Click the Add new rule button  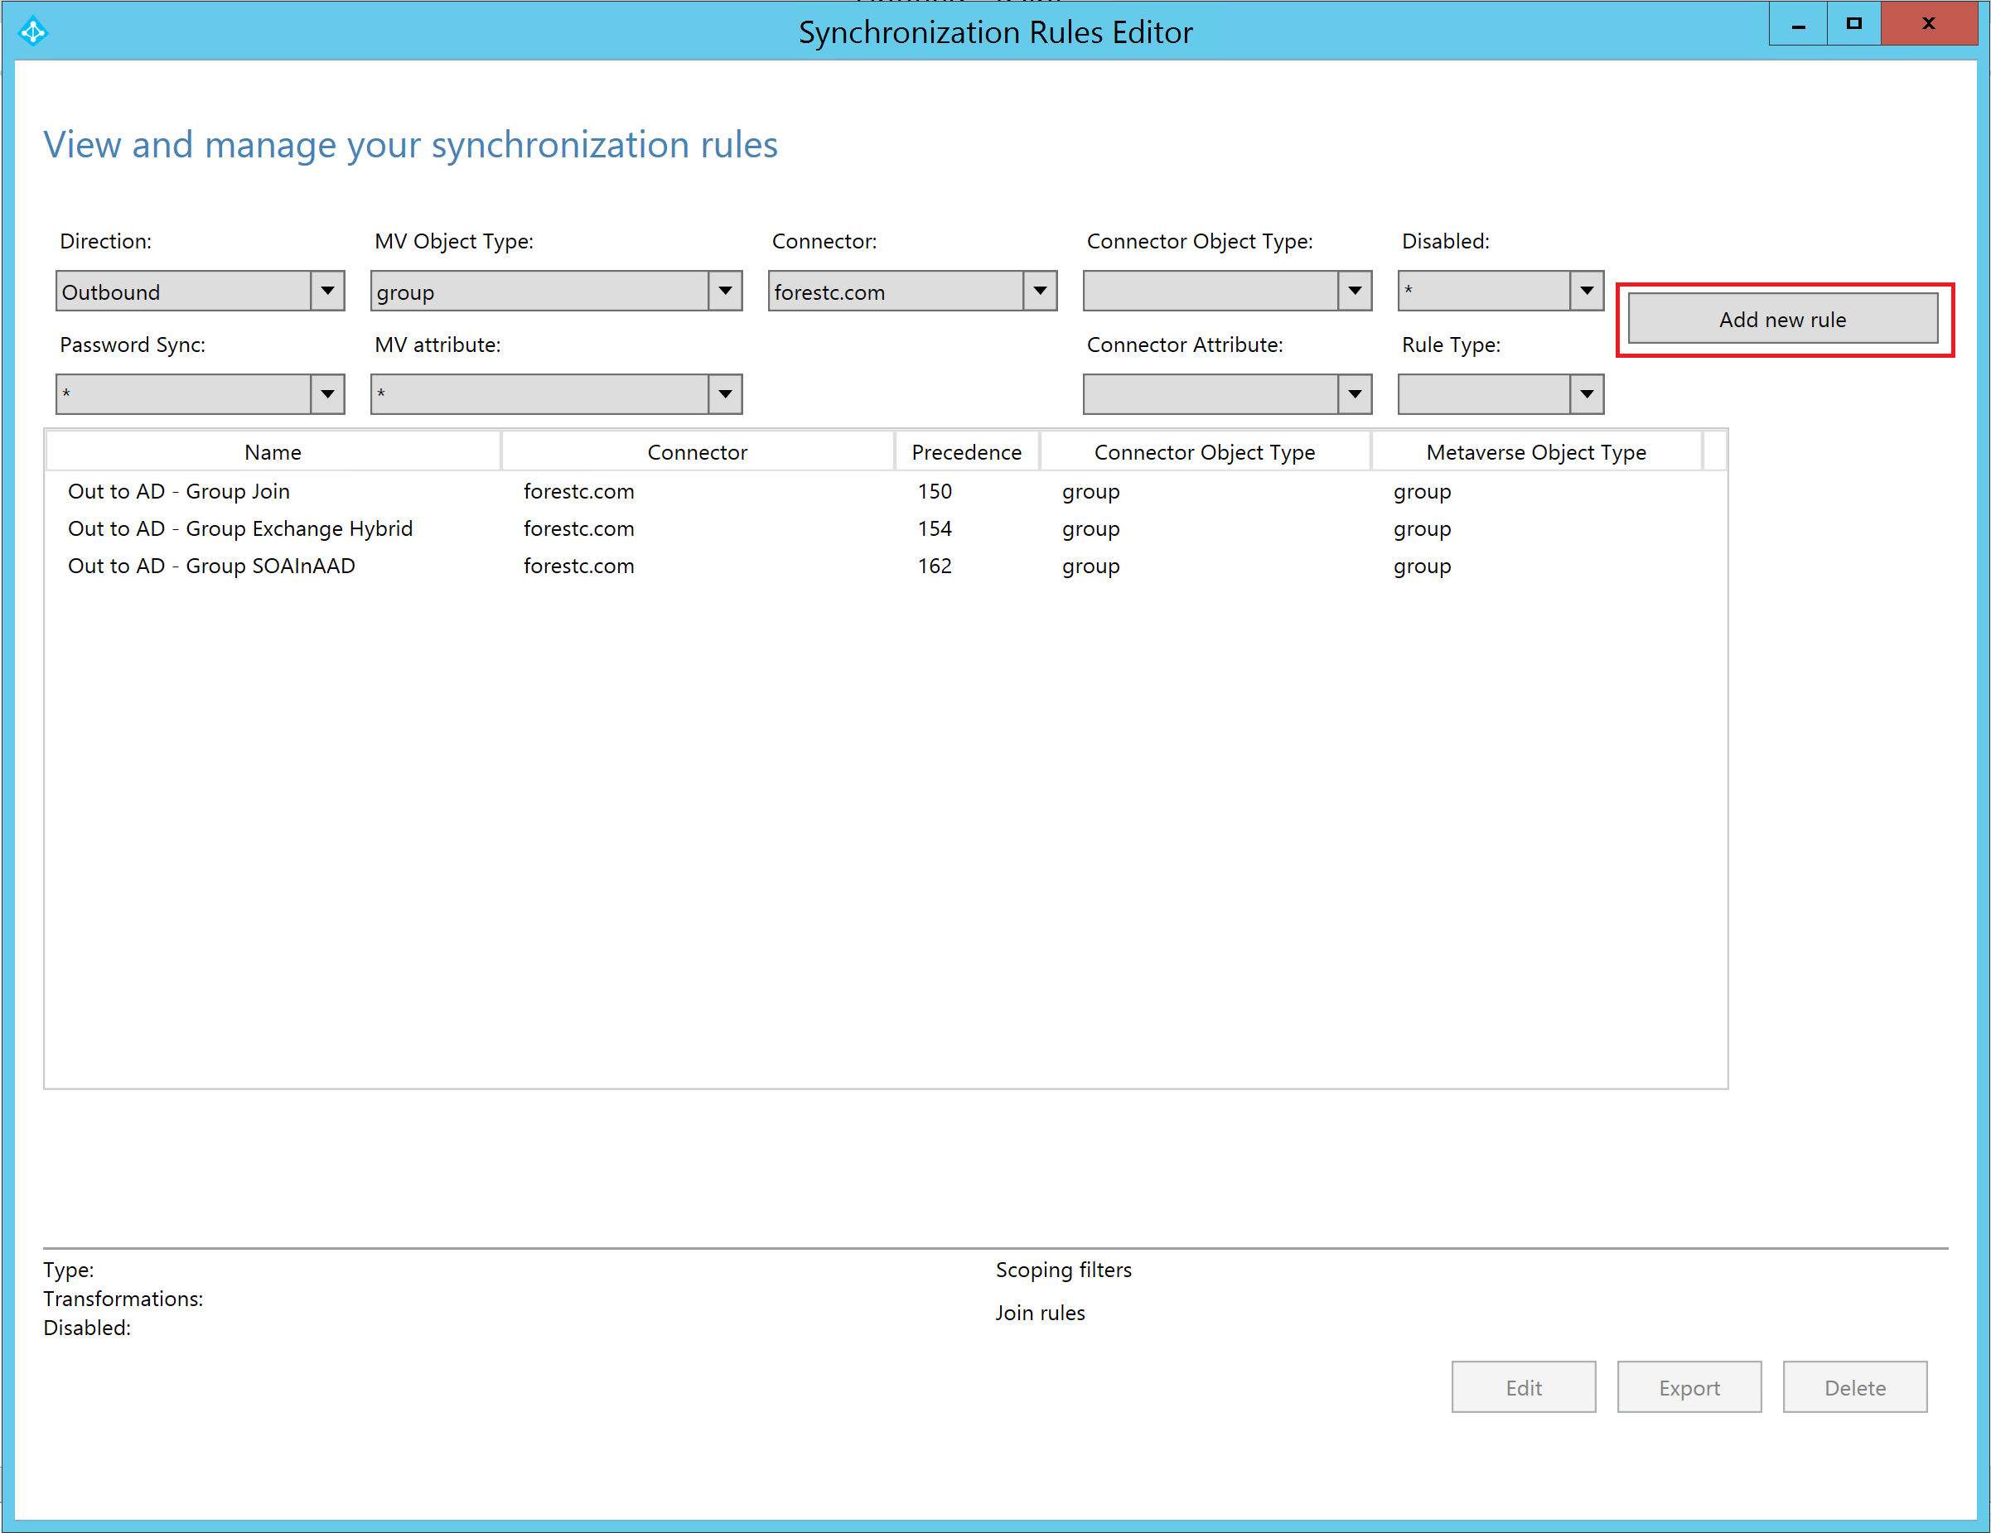coord(1782,320)
